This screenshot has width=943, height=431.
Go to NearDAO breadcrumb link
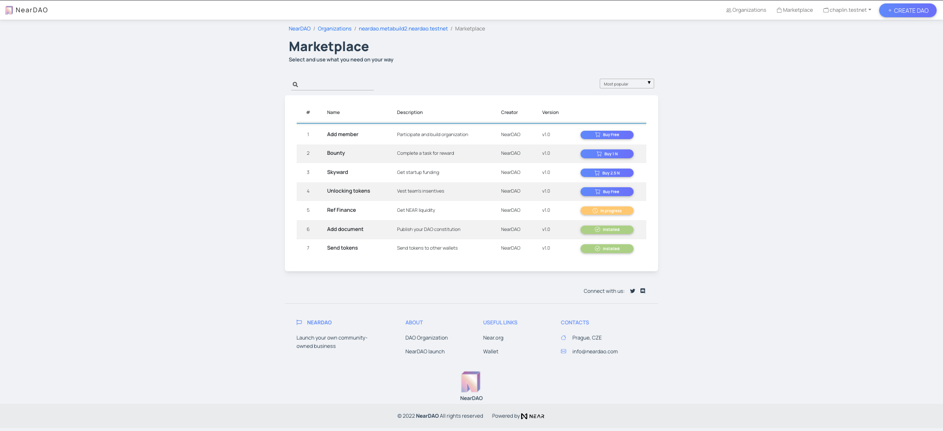tap(300, 29)
